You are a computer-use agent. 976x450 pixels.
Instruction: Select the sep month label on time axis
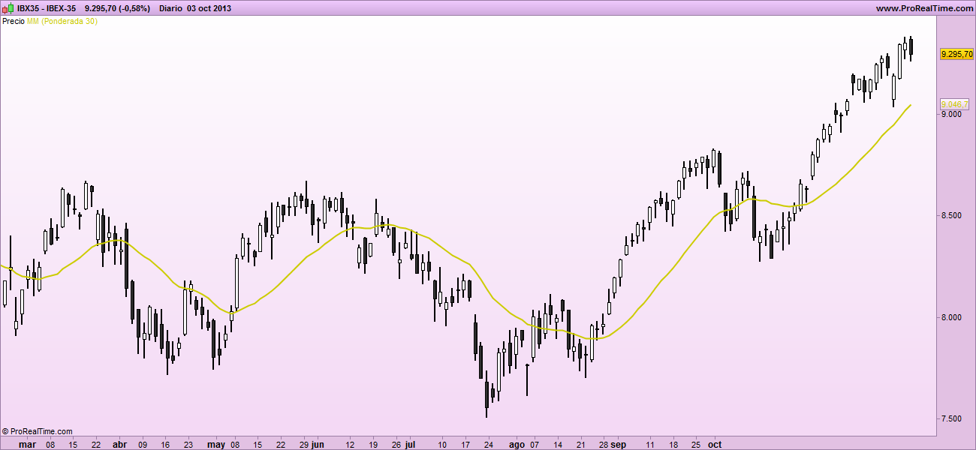(619, 444)
